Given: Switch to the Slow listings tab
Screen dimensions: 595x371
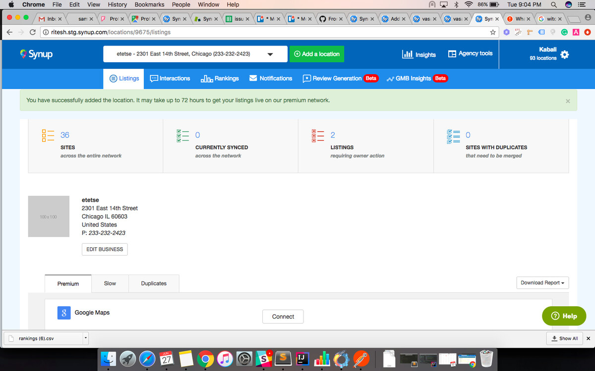Looking at the screenshot, I should click(110, 283).
